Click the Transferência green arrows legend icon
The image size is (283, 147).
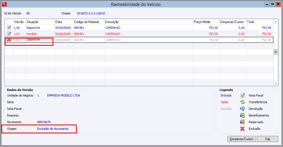coord(242,102)
